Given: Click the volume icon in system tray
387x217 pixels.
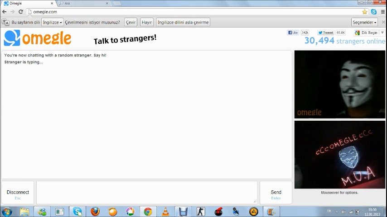Looking at the screenshot, I should pyautogui.click(x=343, y=212).
